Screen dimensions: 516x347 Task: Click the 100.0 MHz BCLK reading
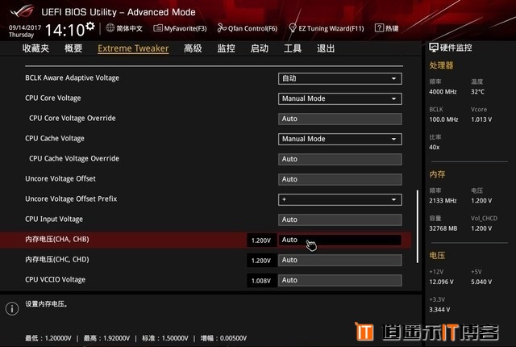443,119
